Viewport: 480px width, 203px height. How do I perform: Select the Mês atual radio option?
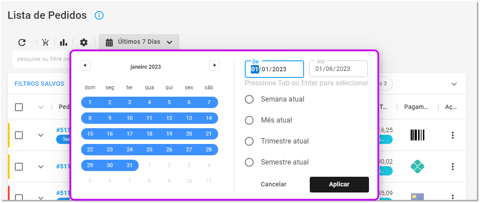coord(249,120)
